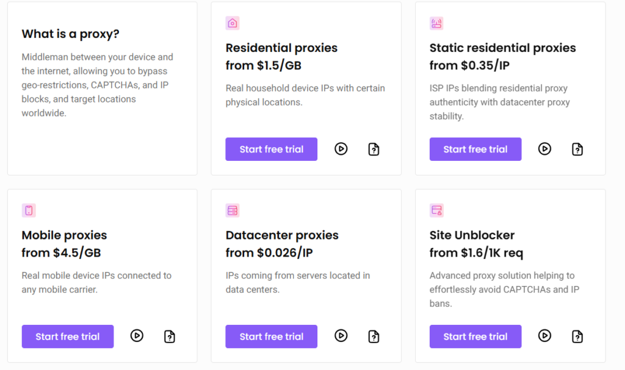Open the Site Unblocker documentation icon
625x370 pixels.
[577, 336]
